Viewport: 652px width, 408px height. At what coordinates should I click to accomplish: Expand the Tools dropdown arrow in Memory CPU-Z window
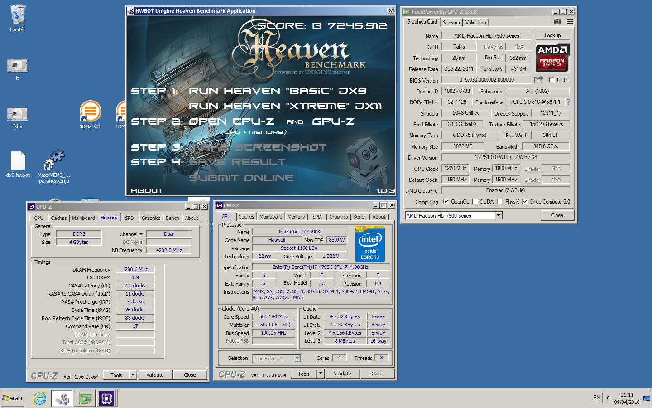(x=133, y=375)
